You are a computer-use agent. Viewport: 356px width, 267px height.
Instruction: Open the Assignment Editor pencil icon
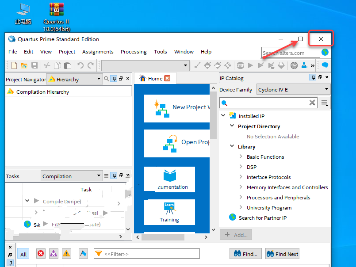click(x=197, y=65)
